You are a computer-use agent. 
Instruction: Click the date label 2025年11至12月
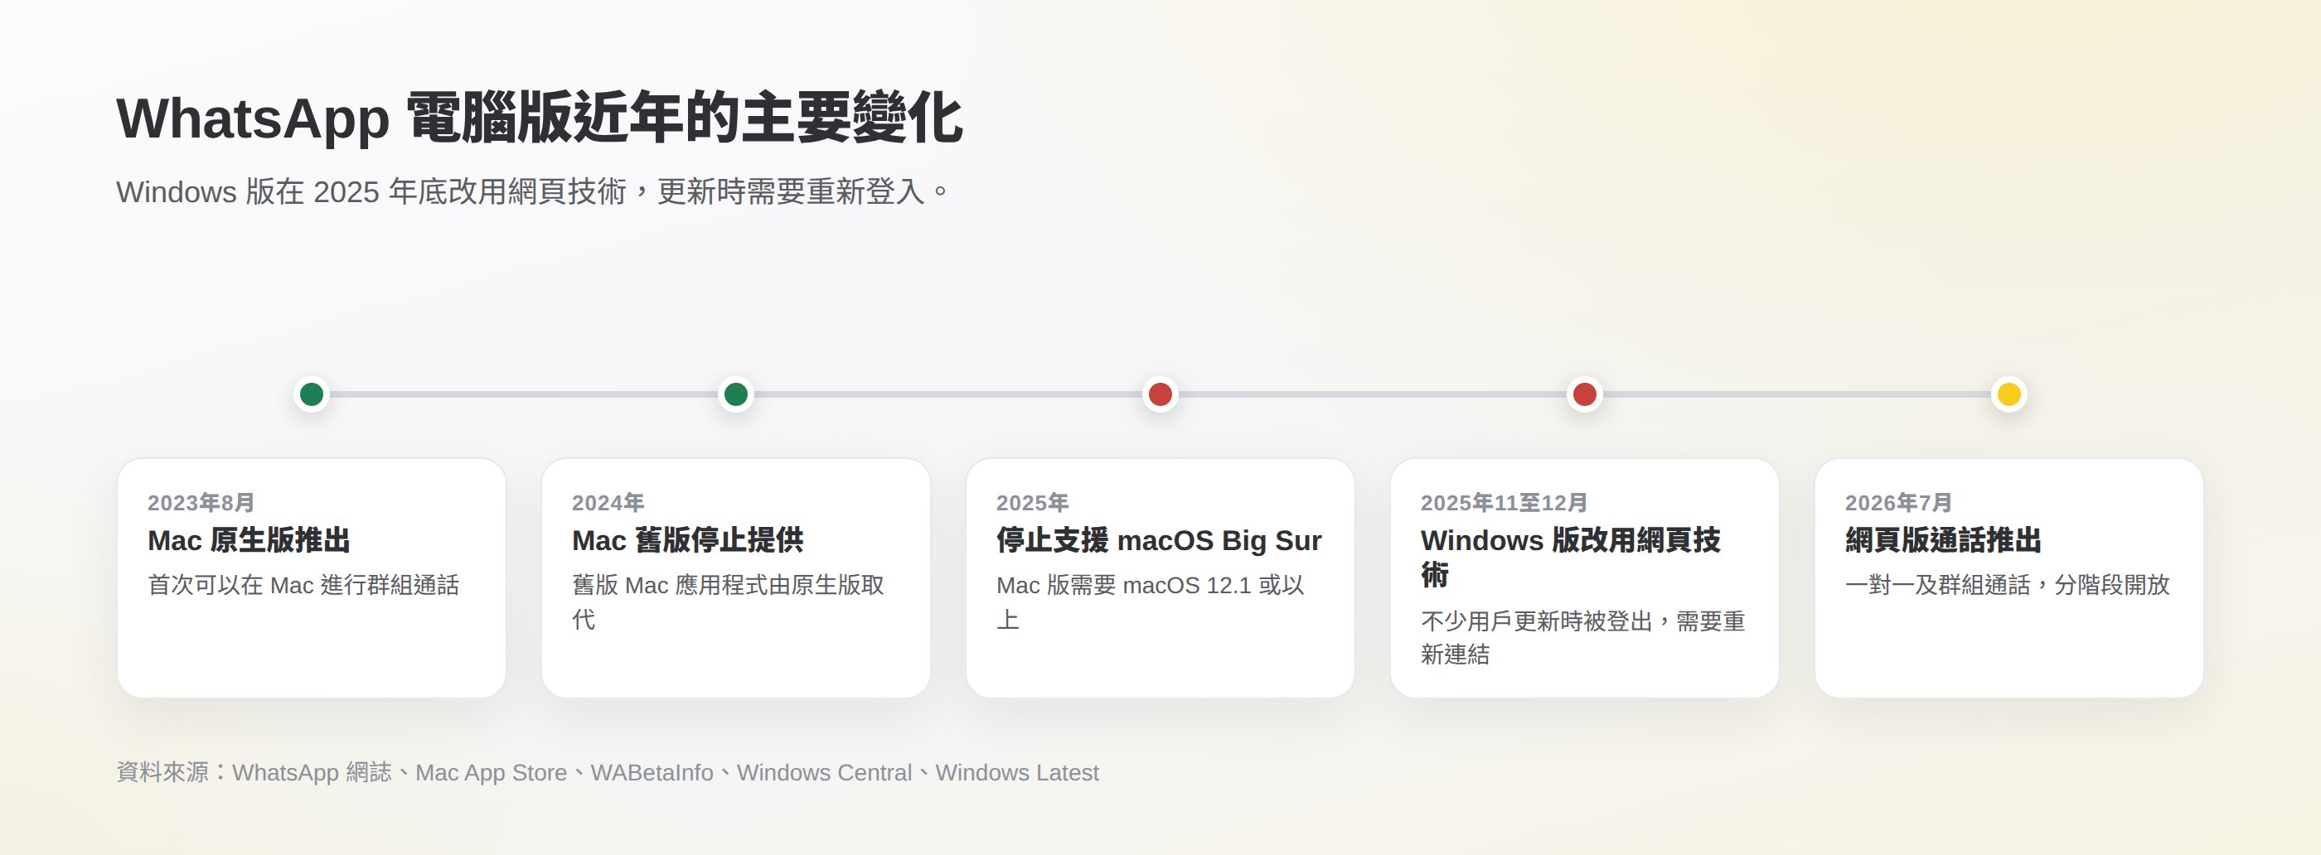tap(1504, 503)
